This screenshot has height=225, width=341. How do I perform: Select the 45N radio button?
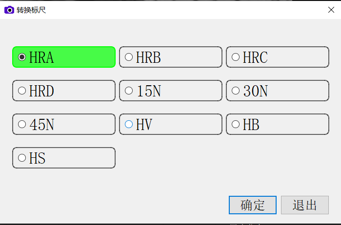coord(63,124)
